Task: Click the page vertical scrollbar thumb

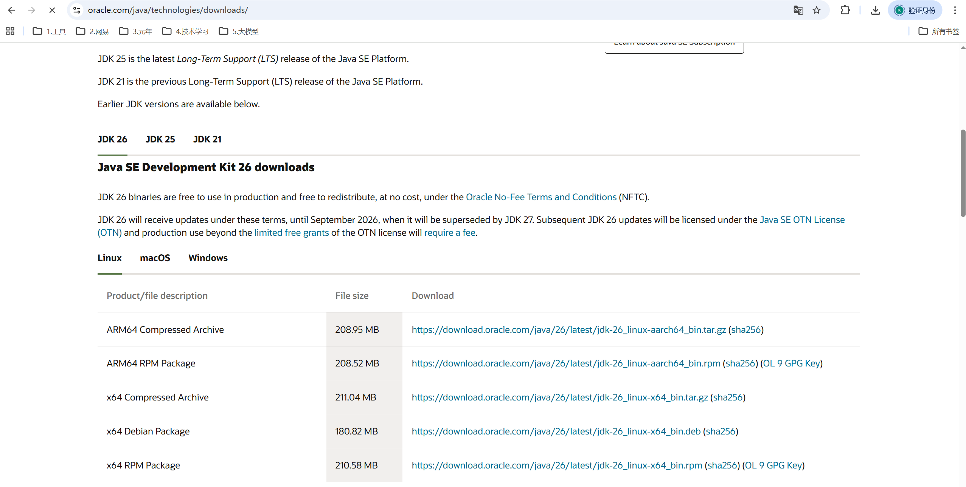Action: tap(963, 173)
